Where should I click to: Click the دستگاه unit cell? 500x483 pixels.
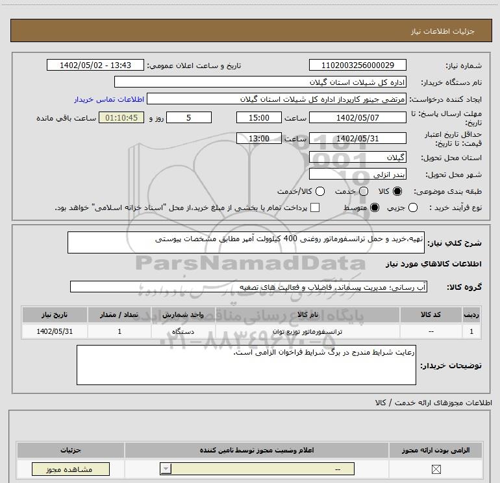(183, 331)
